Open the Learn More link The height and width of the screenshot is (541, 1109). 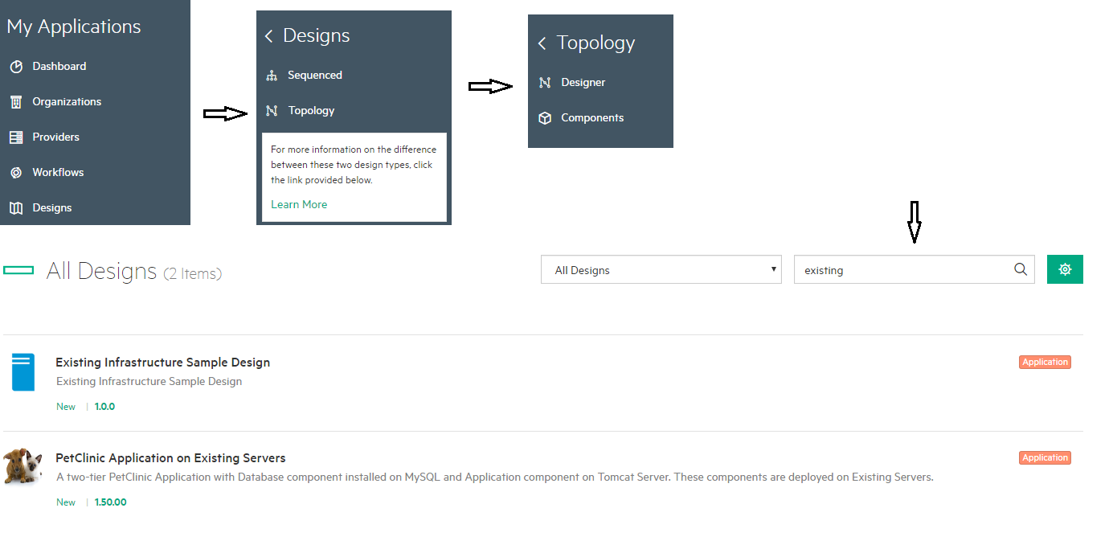coord(299,205)
